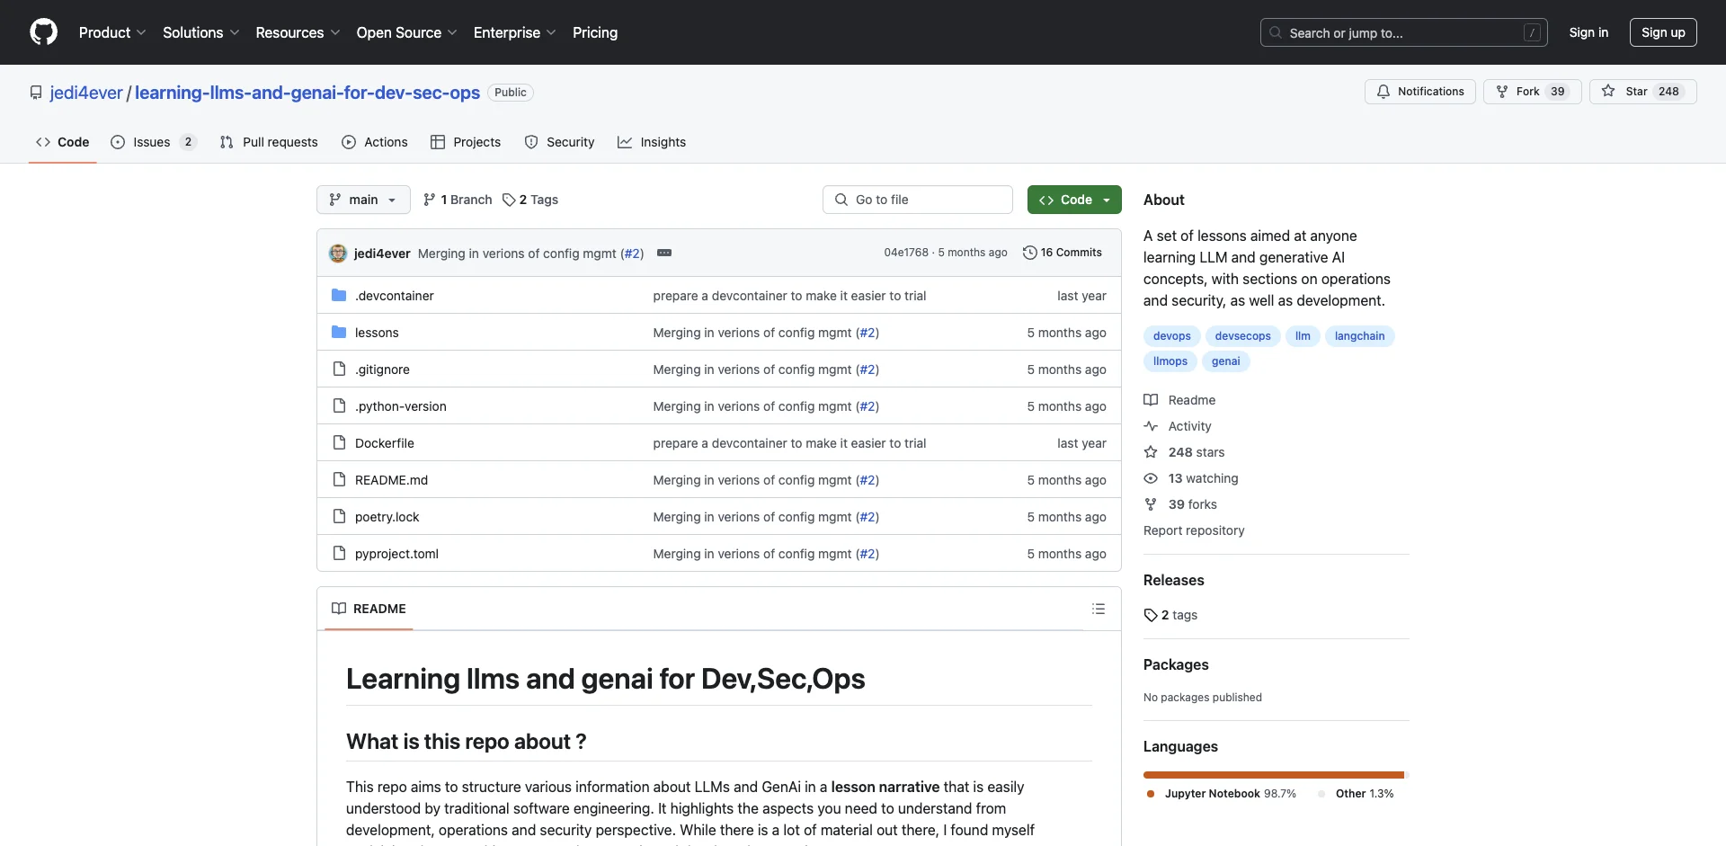Expand the Enterprise menu
Screen dimensions: 1726x846
point(514,32)
